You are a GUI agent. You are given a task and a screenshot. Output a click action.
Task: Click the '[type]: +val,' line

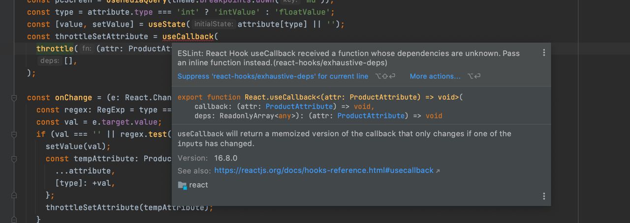click(x=85, y=183)
